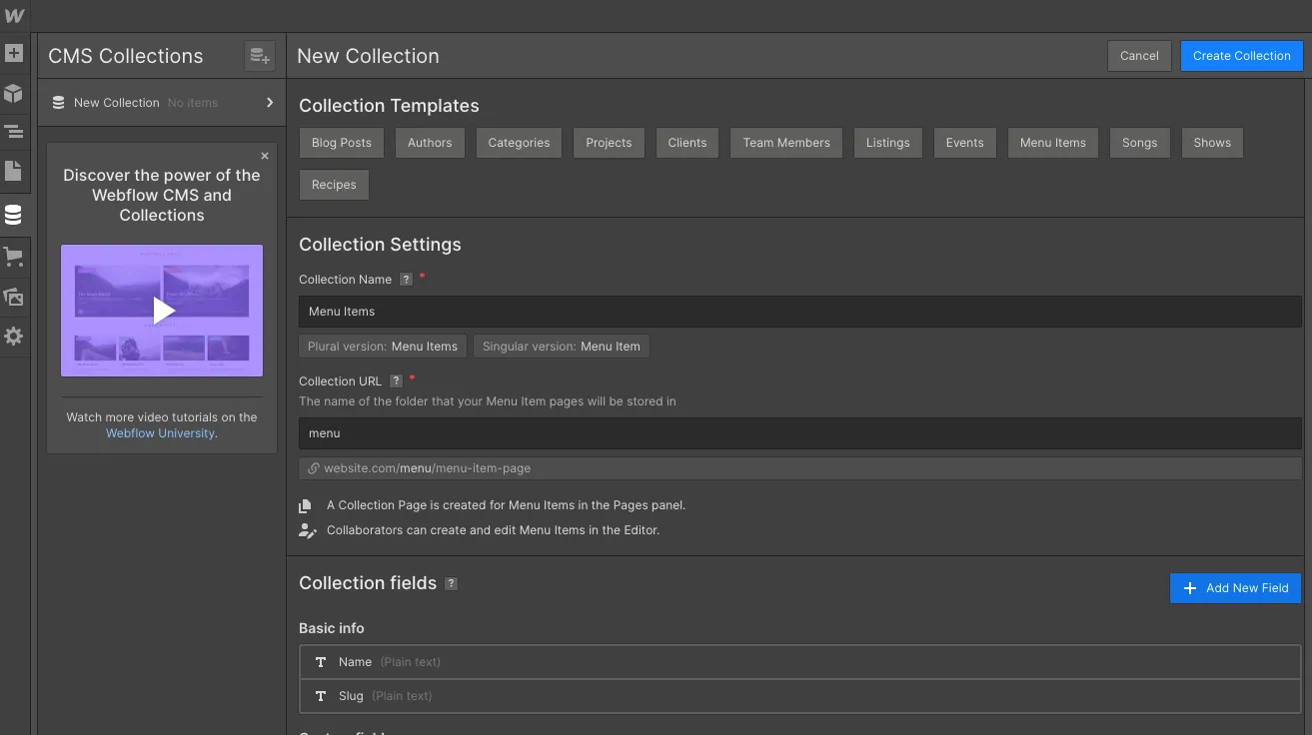Click the Collaborators info icon

tap(307, 530)
